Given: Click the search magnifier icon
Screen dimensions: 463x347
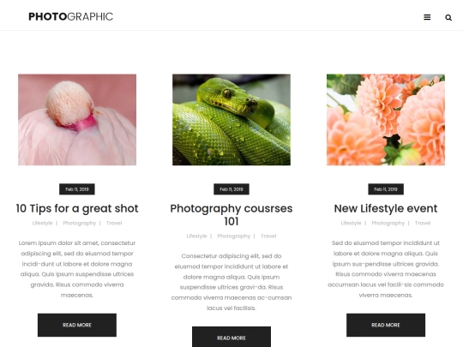Looking at the screenshot, I should pyautogui.click(x=448, y=18).
